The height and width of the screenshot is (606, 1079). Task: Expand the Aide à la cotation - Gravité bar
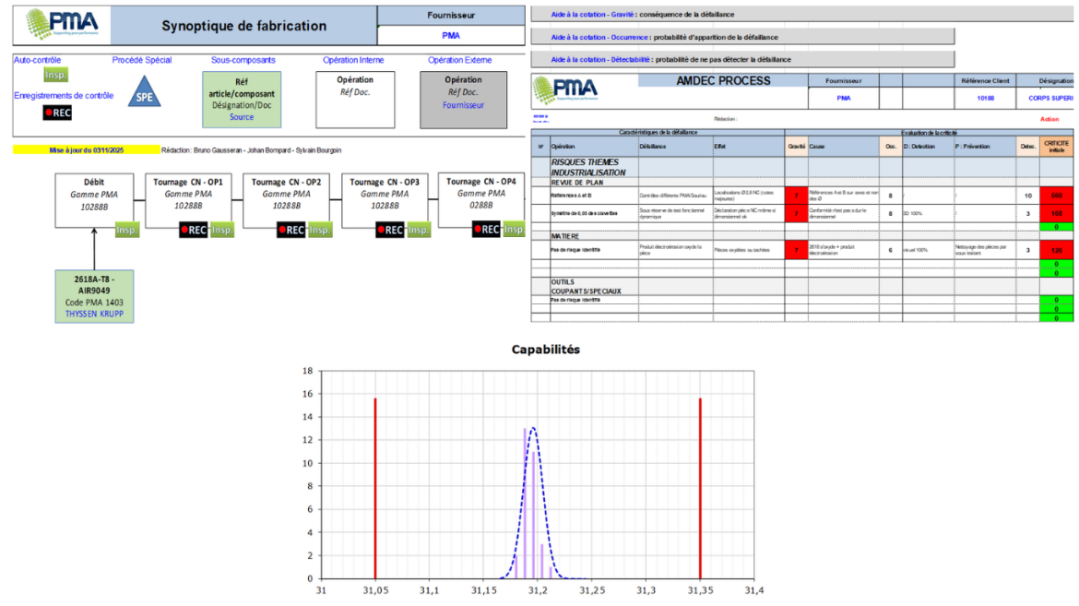tap(741, 14)
